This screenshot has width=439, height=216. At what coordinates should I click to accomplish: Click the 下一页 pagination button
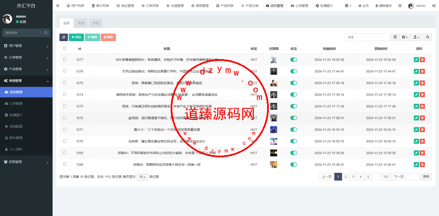click(x=399, y=177)
